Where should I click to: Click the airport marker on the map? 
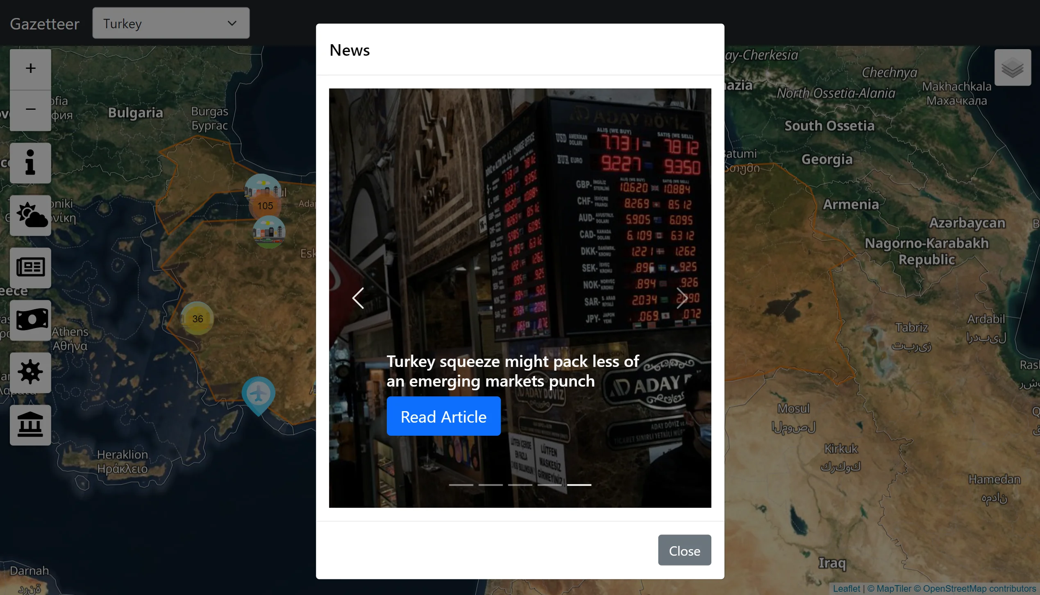click(258, 392)
